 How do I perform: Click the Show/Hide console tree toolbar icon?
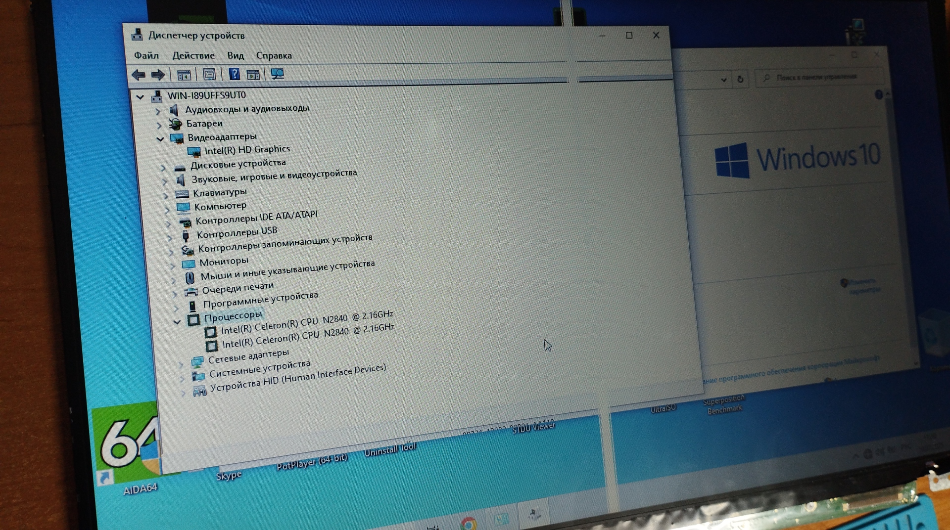pyautogui.click(x=184, y=75)
